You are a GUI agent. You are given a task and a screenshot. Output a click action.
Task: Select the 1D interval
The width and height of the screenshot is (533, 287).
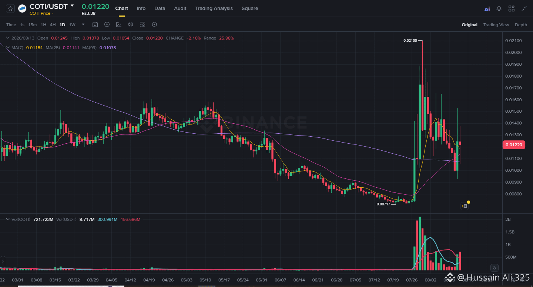tap(62, 25)
